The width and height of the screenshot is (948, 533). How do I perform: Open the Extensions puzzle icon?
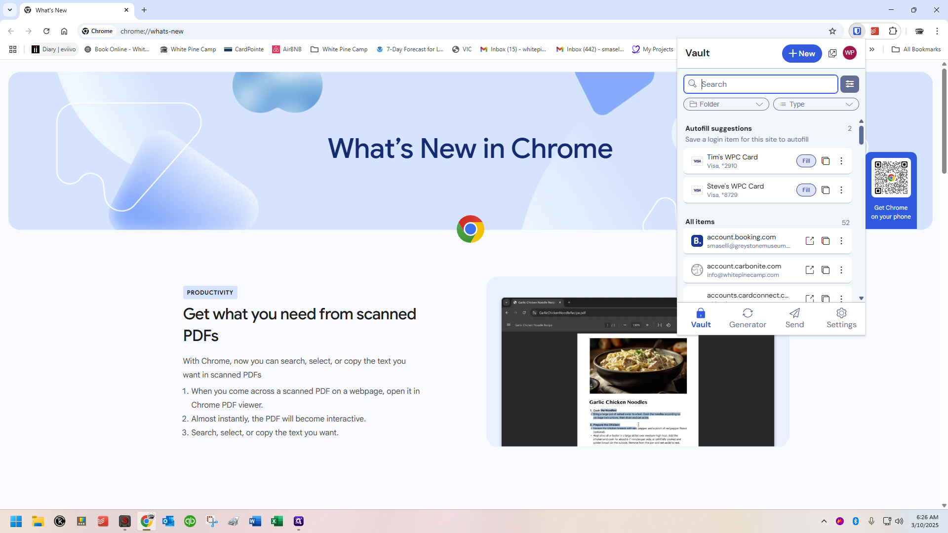(x=893, y=31)
